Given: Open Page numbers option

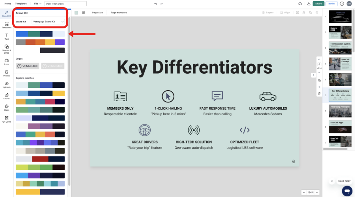Looking at the screenshot, I should pos(119,13).
